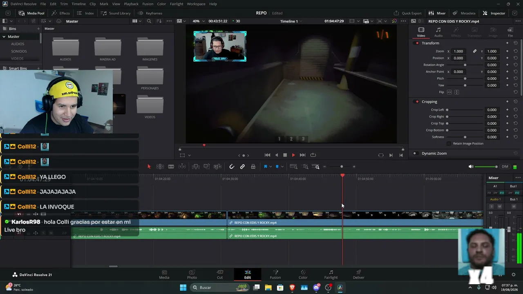
Task: Adjust the timeline zoom slider
Action: tap(342, 167)
